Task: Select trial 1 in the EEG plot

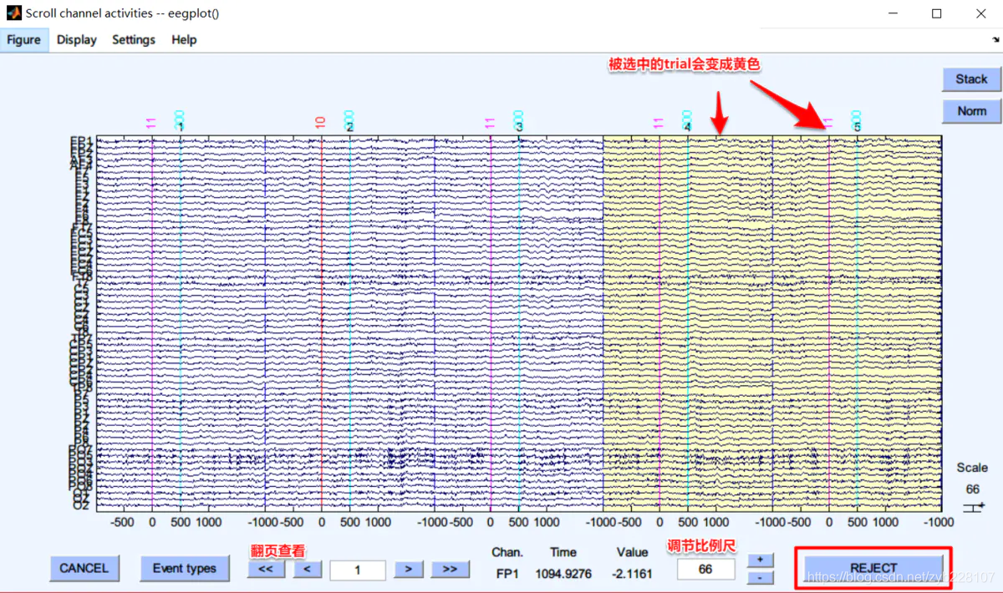Action: click(180, 323)
